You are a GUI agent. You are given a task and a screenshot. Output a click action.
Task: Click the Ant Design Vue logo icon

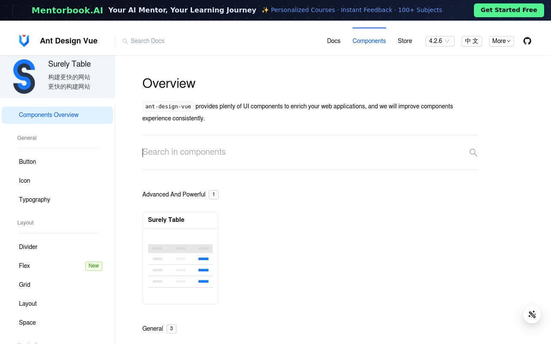[24, 41]
